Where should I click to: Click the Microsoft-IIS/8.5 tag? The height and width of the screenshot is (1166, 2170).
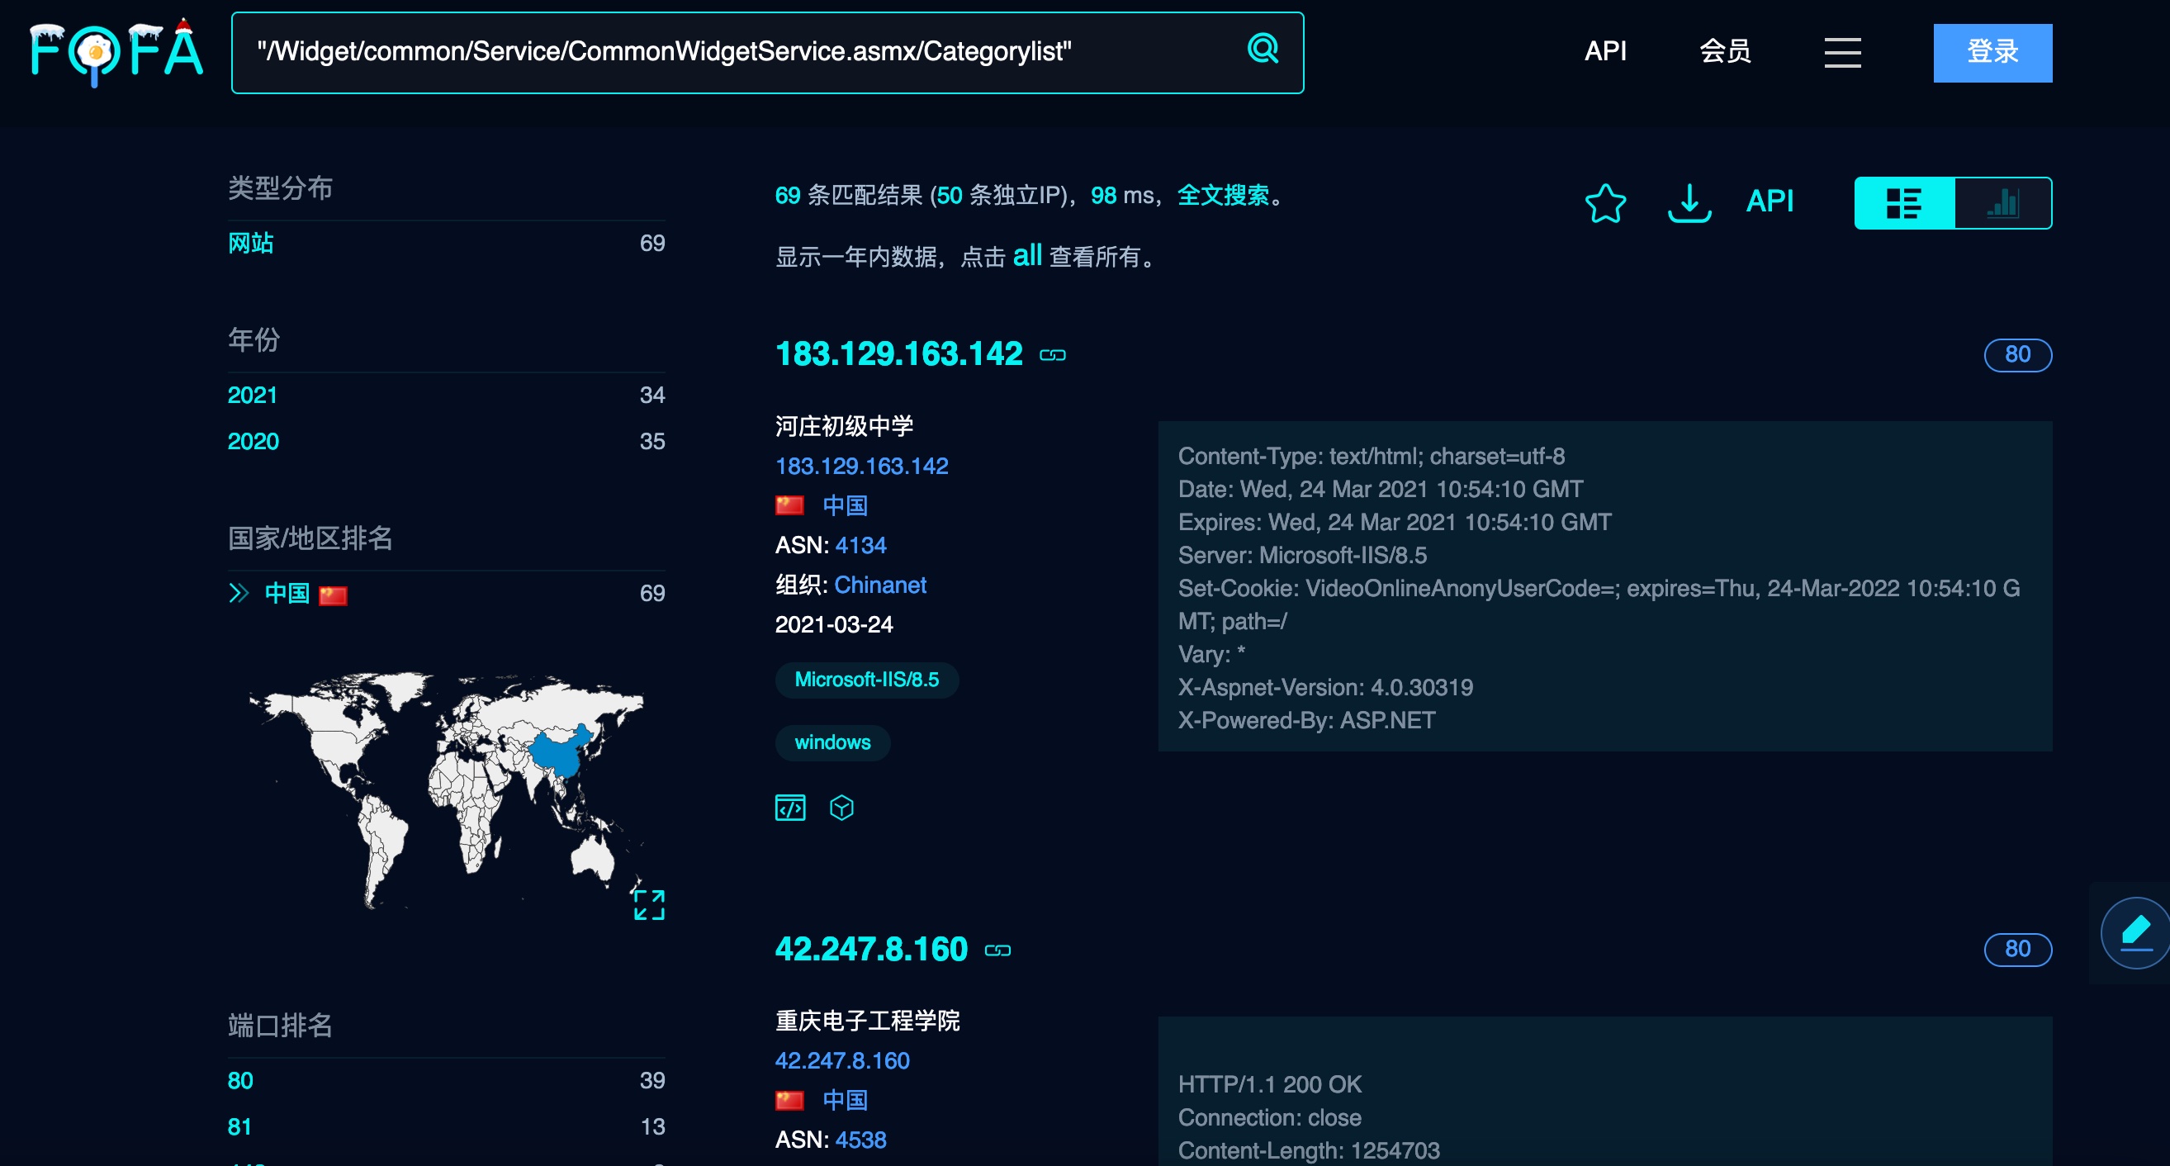click(866, 679)
